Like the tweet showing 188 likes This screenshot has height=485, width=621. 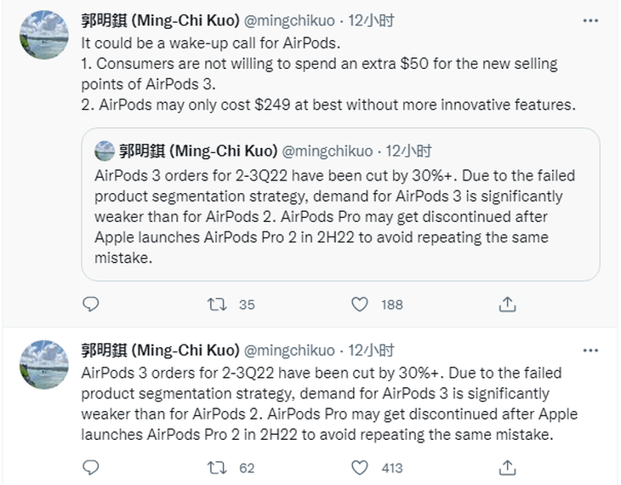(360, 305)
